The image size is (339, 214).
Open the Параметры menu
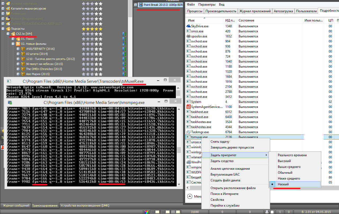[207, 5]
